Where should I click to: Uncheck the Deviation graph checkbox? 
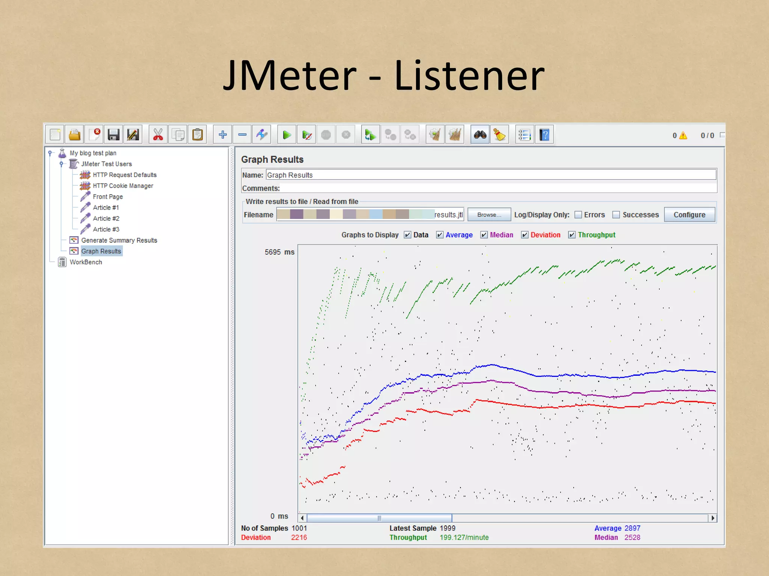point(525,235)
